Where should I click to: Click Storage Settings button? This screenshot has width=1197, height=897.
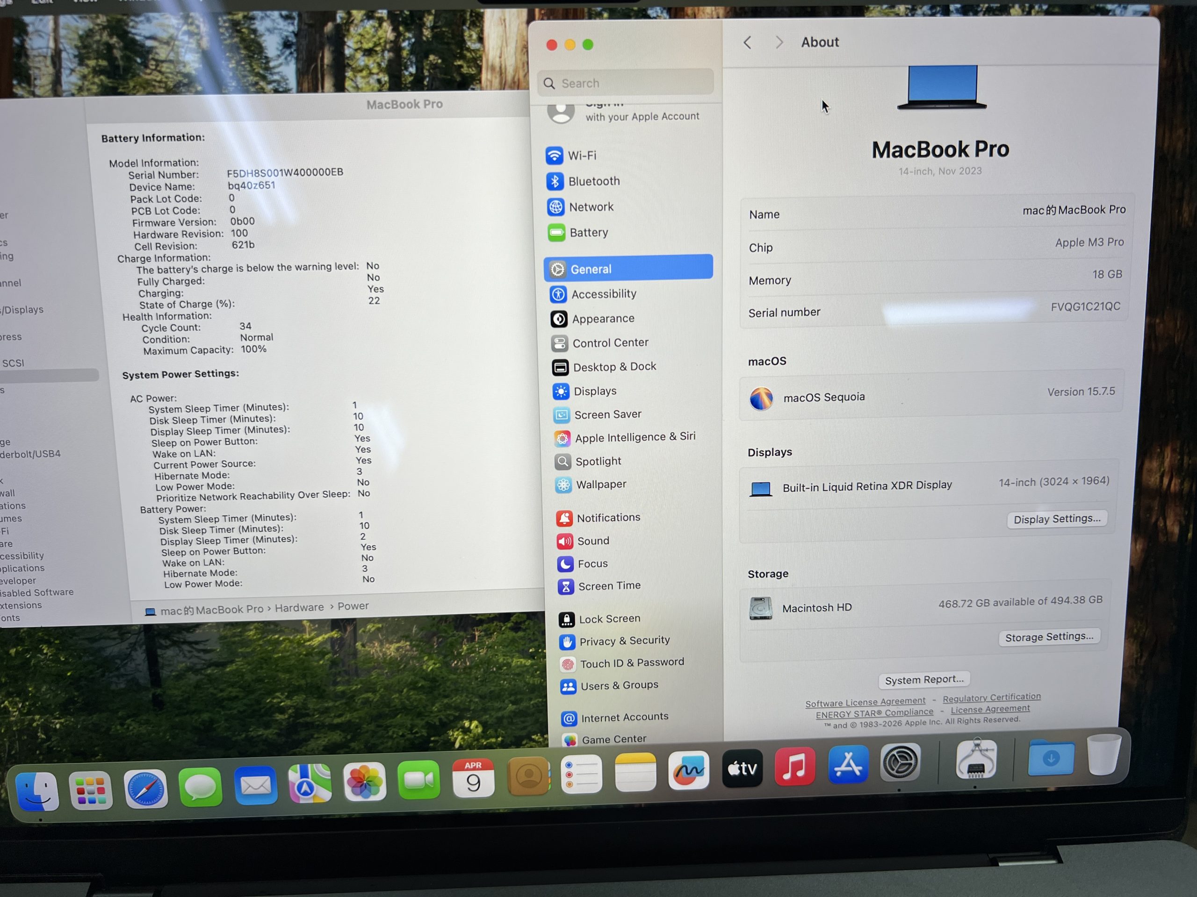pos(1049,637)
